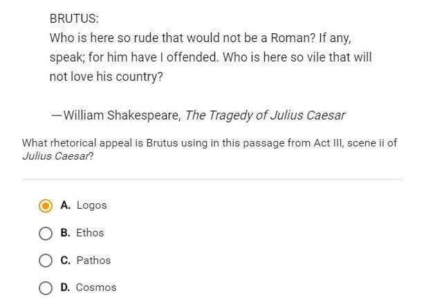Click the line starting 'speak; for him'
Image resolution: width=426 pixels, height=302 pixels.
(x=210, y=57)
